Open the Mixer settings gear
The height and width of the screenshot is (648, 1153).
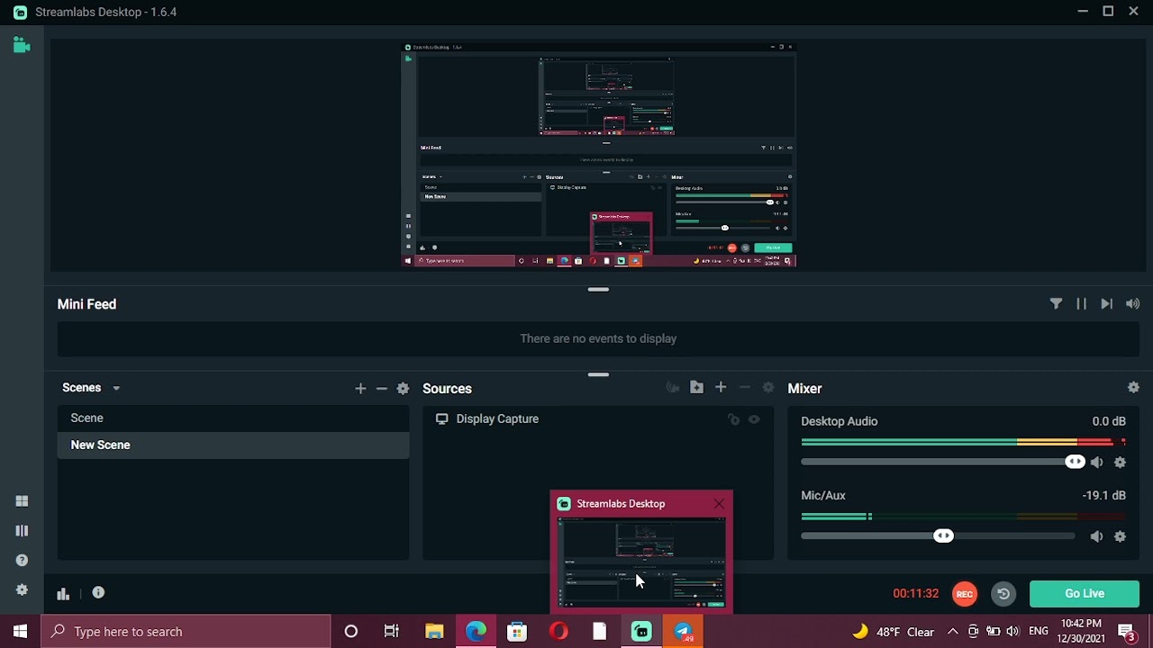pyautogui.click(x=1133, y=388)
